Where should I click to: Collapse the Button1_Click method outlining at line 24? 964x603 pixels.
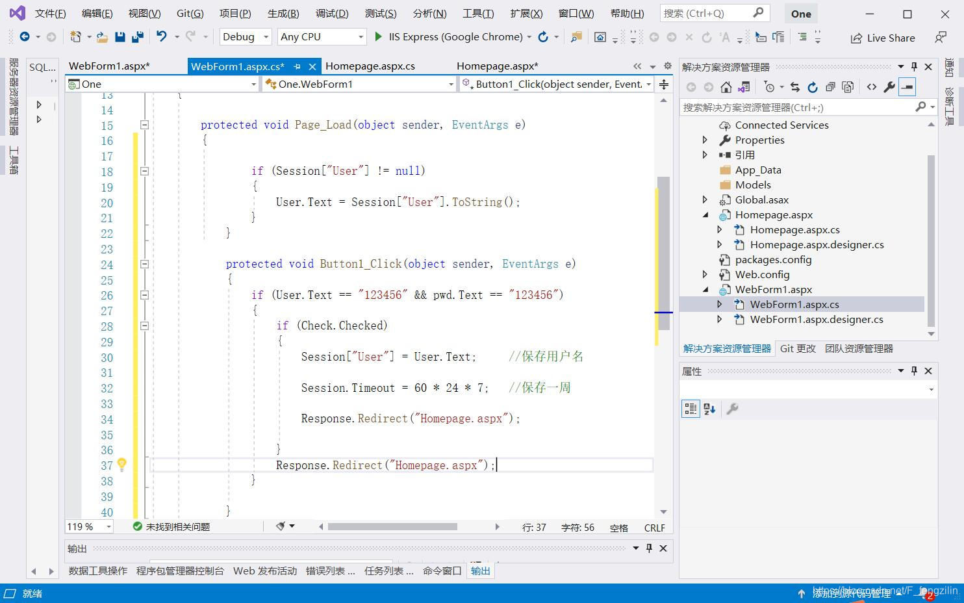(x=145, y=264)
